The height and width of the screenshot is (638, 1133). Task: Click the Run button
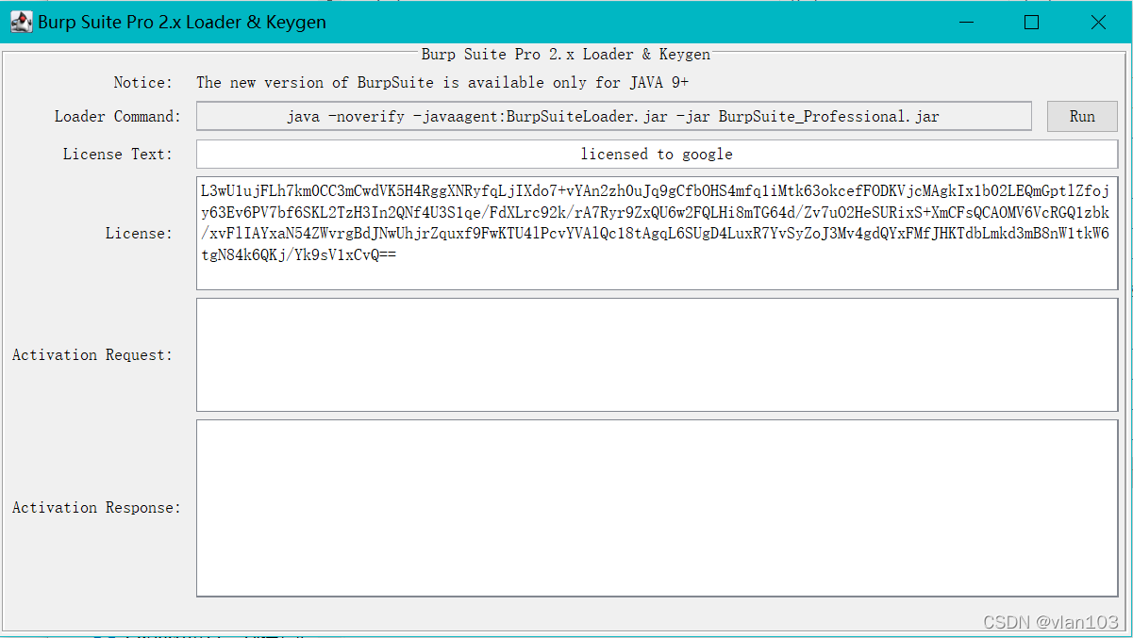1082,117
